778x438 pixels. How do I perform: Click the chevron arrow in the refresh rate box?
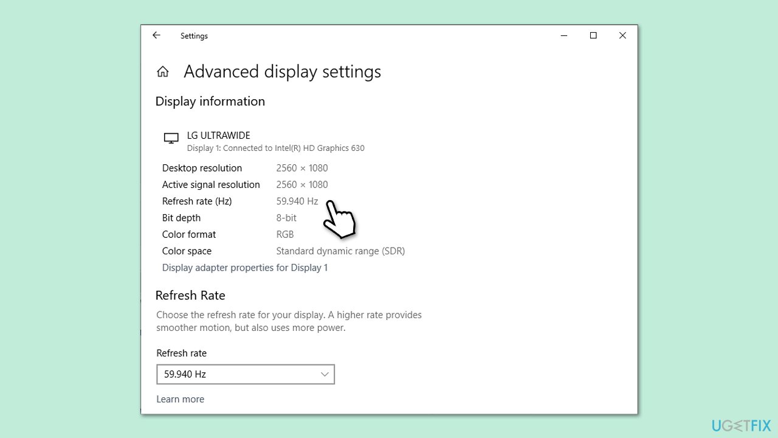(325, 374)
